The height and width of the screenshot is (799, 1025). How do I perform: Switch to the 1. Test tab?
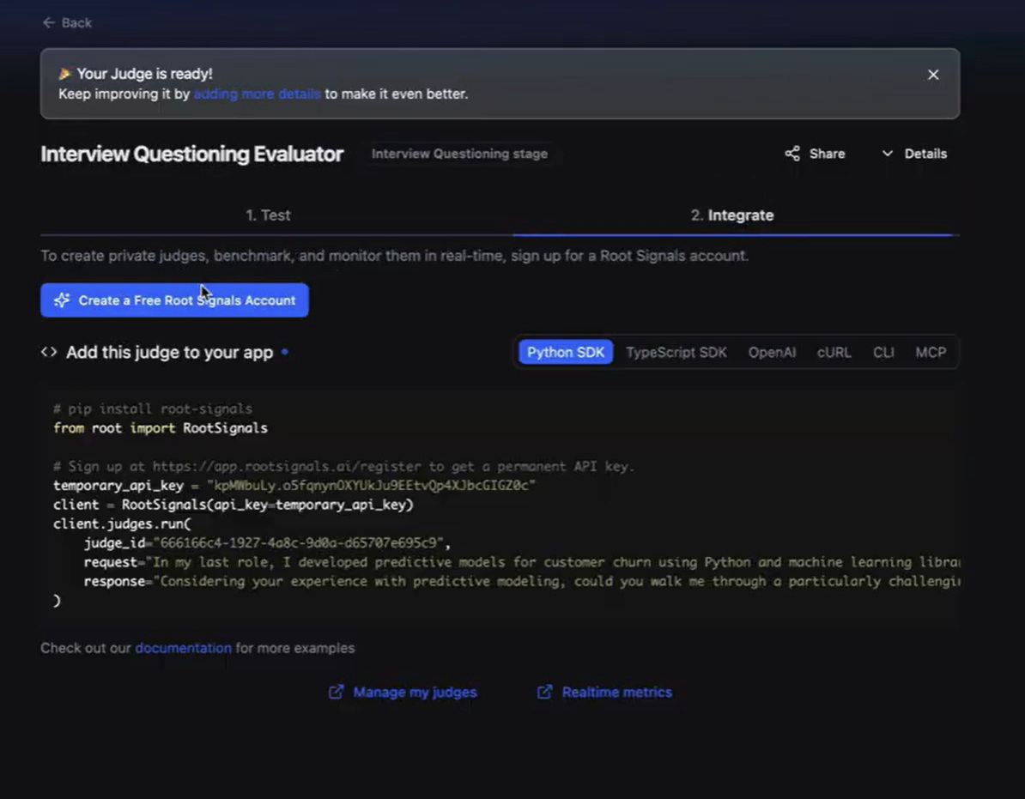(x=268, y=215)
